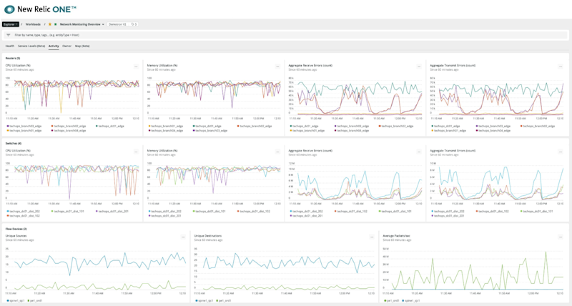Open options menu for Switches Aggregate Receive Errors
The image size is (572, 306).
point(419,152)
